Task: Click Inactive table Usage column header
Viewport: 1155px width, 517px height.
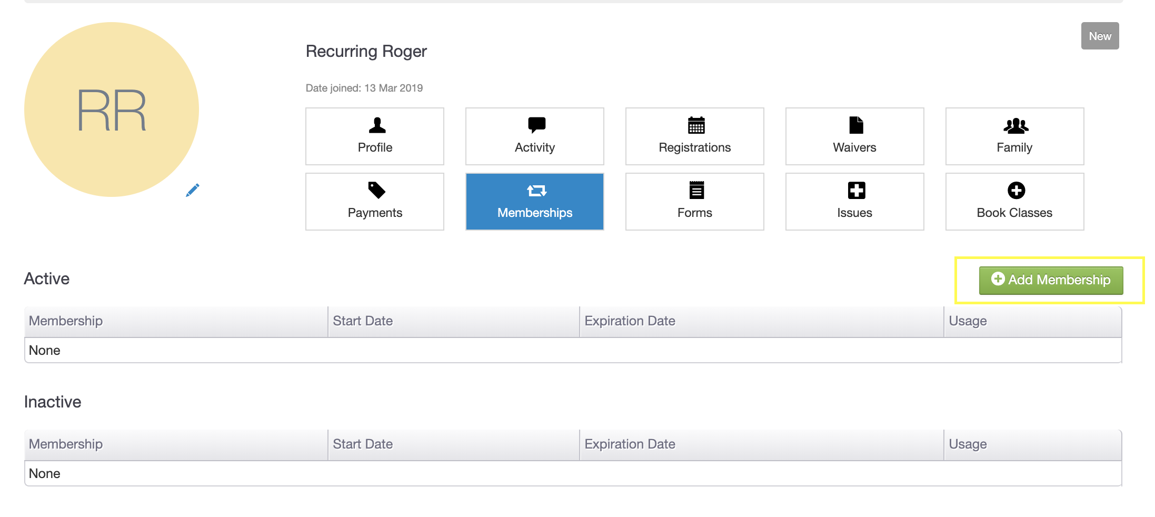Action: coord(968,444)
